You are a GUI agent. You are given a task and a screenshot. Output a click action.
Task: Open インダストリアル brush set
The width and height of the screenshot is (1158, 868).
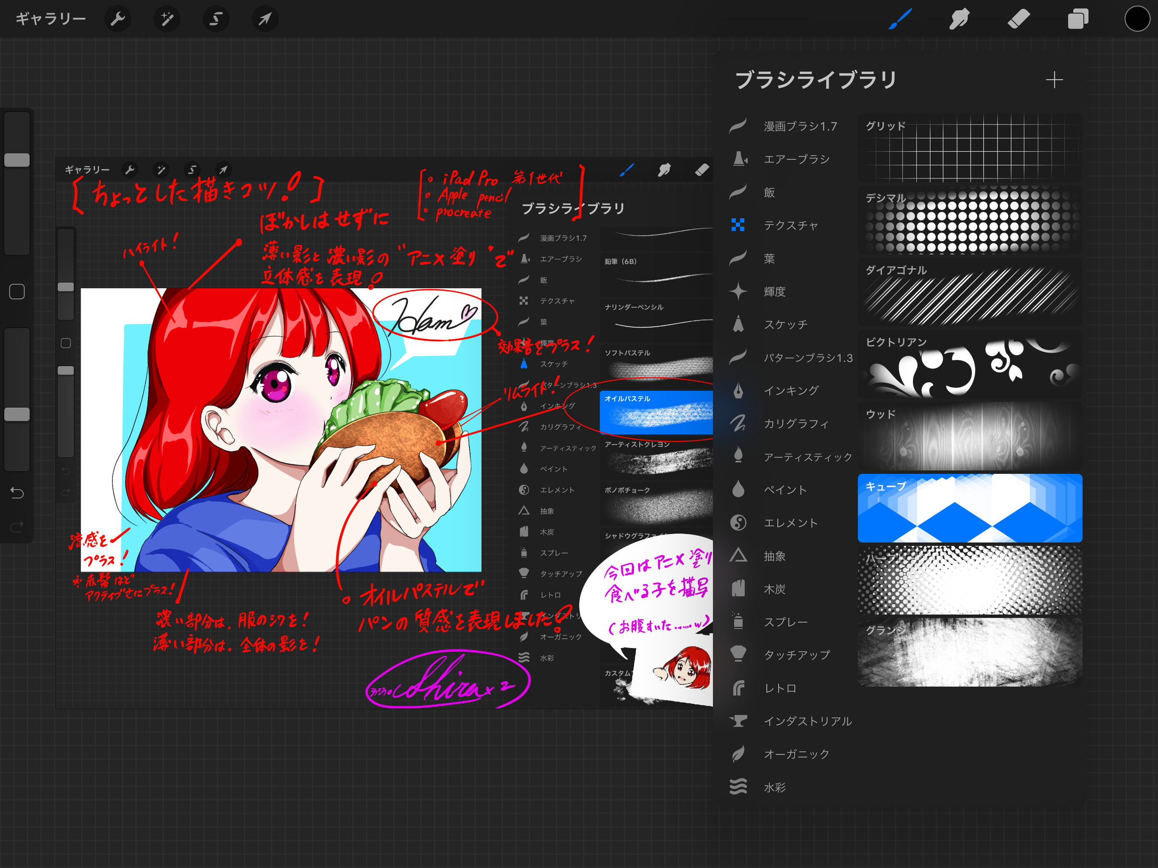(x=791, y=721)
